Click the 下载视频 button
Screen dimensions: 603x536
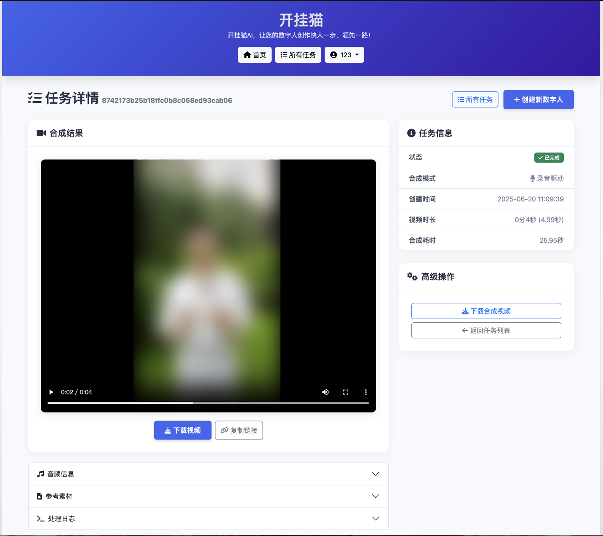pyautogui.click(x=183, y=430)
